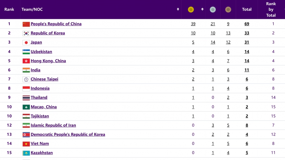
Task: Click the Japan flag icon
Action: pyautogui.click(x=26, y=42)
